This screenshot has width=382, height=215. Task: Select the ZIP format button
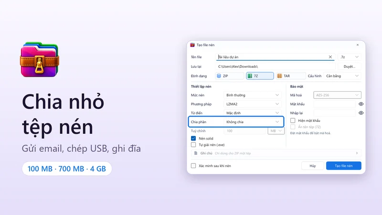pyautogui.click(x=230, y=76)
